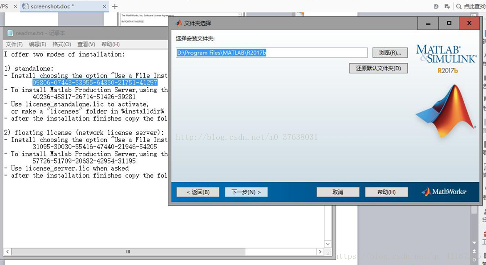
Task: Open Notepad 格式(O) menu
Action: (x=62, y=44)
